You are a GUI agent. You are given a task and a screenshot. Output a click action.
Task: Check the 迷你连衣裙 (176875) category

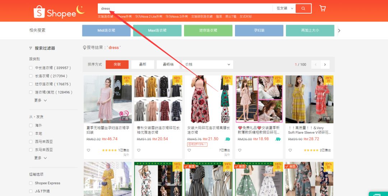click(x=31, y=84)
